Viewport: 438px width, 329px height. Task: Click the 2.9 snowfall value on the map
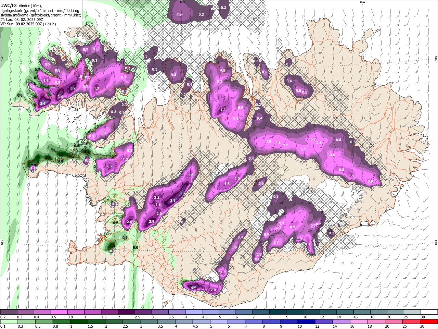tap(152, 222)
